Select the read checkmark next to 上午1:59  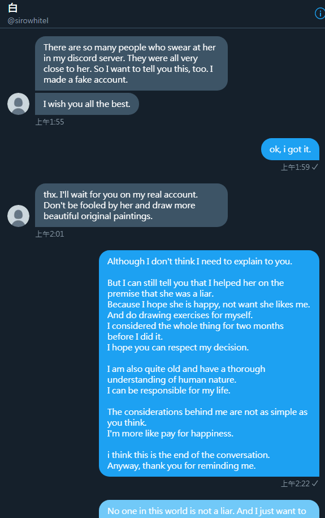[315, 167]
